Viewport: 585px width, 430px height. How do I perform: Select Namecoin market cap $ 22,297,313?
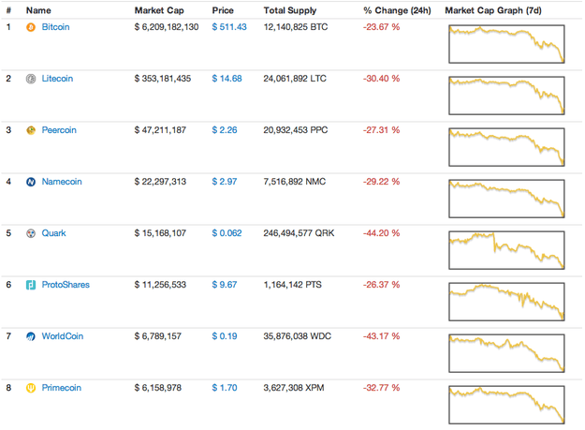tap(160, 182)
